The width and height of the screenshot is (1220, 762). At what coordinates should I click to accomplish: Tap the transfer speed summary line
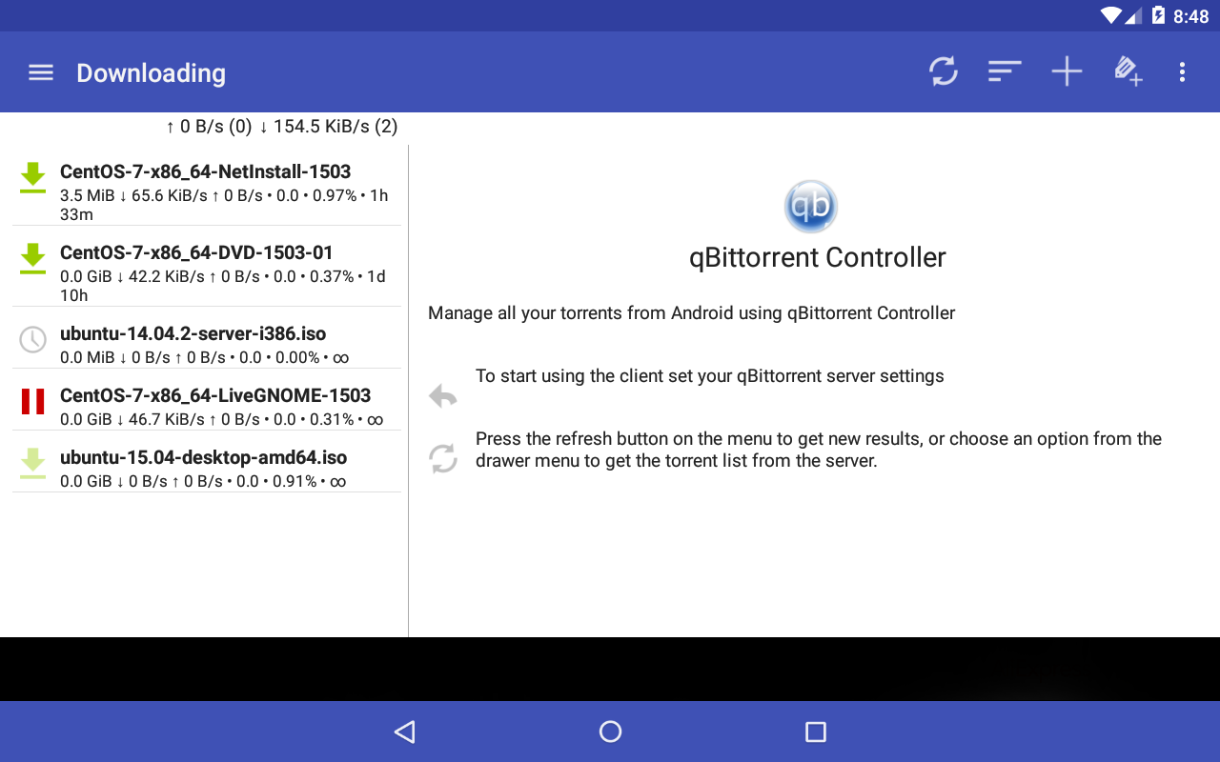[281, 126]
